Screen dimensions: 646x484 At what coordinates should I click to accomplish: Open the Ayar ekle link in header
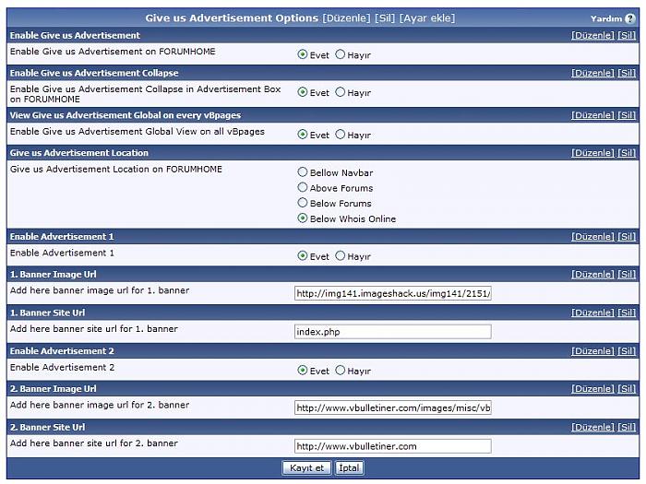[426, 18]
